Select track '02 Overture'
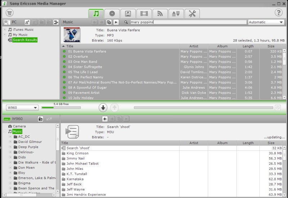Image resolution: width=288 pixels, height=198 pixels. pyautogui.click(x=172, y=57)
